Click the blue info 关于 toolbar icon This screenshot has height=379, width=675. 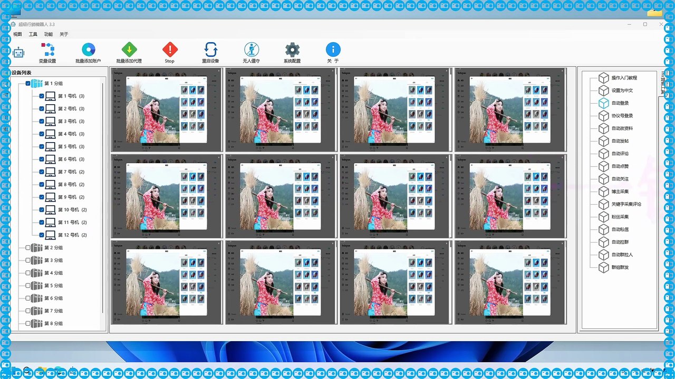click(x=333, y=50)
